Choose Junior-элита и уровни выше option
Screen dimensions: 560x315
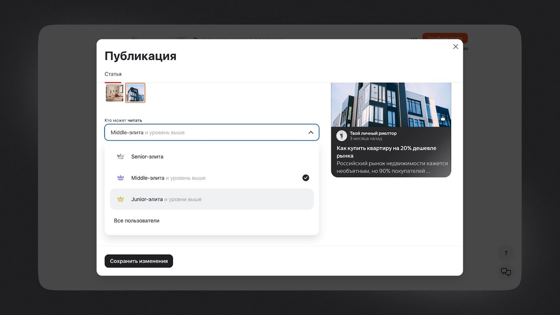[212, 199]
